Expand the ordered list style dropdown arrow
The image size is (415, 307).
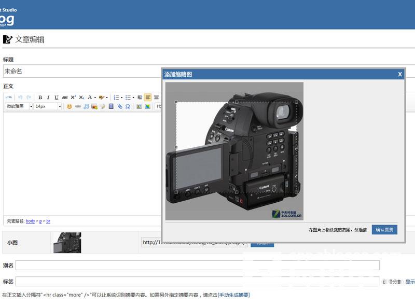pos(121,97)
